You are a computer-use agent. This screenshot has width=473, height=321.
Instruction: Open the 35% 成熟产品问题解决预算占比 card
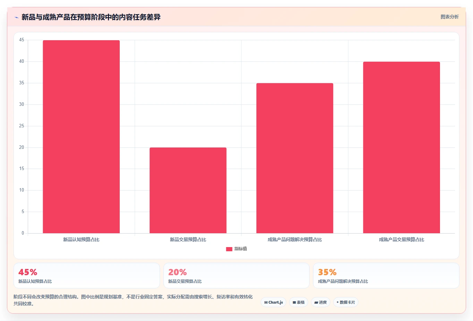click(386, 276)
